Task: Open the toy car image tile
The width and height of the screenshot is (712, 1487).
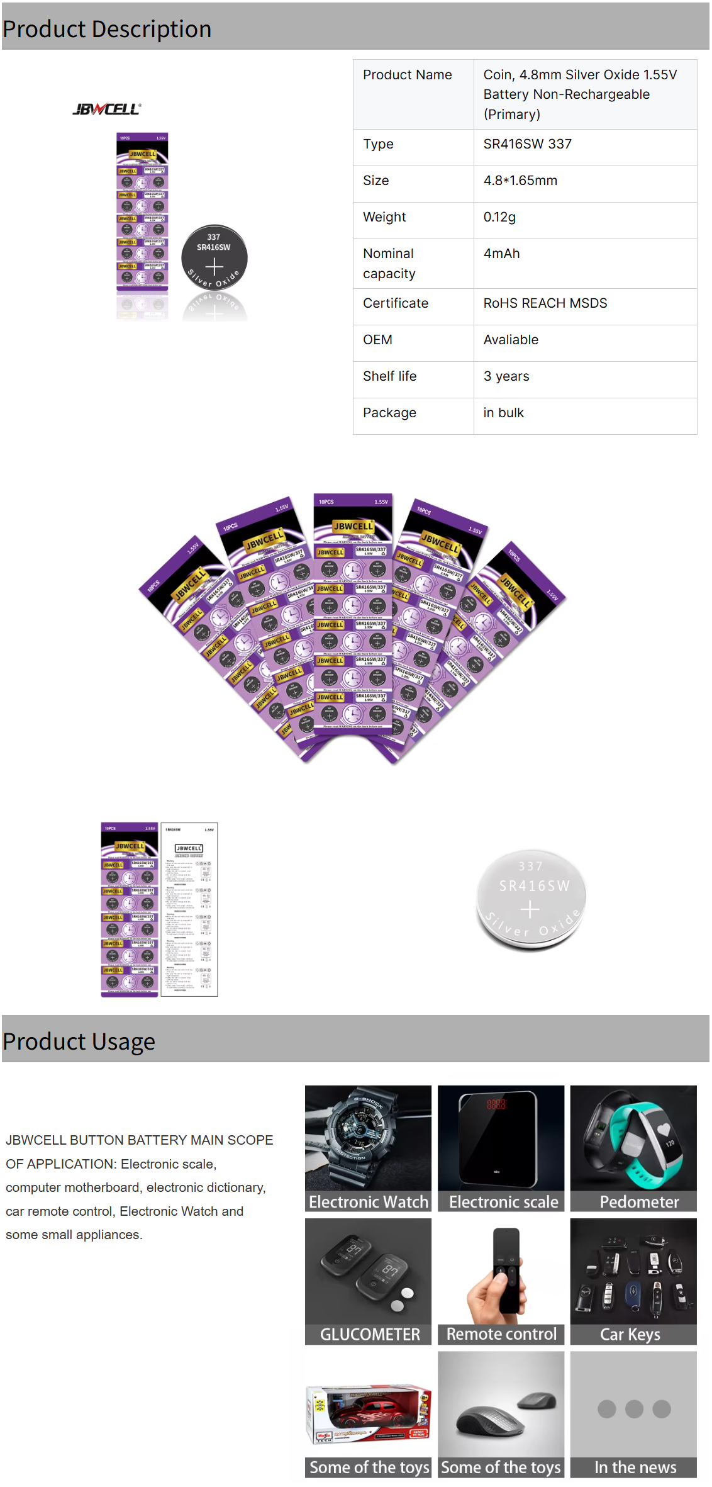Action: coord(368,1414)
